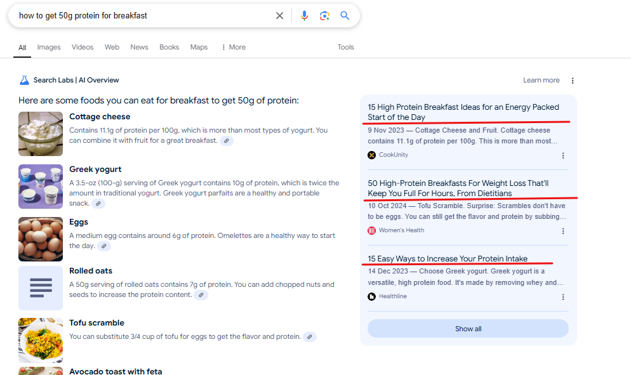Open Google Lens image search

pos(324,15)
